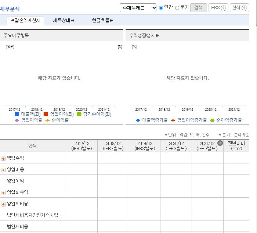
Task: Click the 법인세비용 row label
Action: pyautogui.click(x=18, y=227)
